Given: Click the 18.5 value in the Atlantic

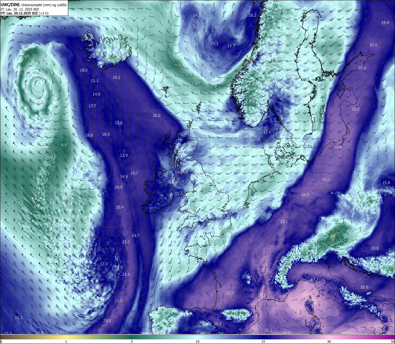Looking at the screenshot, I should [x=106, y=135].
